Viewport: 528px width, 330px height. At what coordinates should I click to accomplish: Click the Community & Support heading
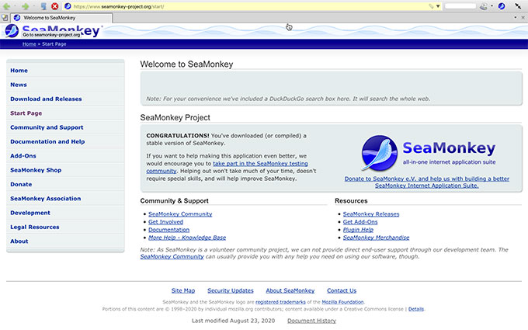pos(175,200)
